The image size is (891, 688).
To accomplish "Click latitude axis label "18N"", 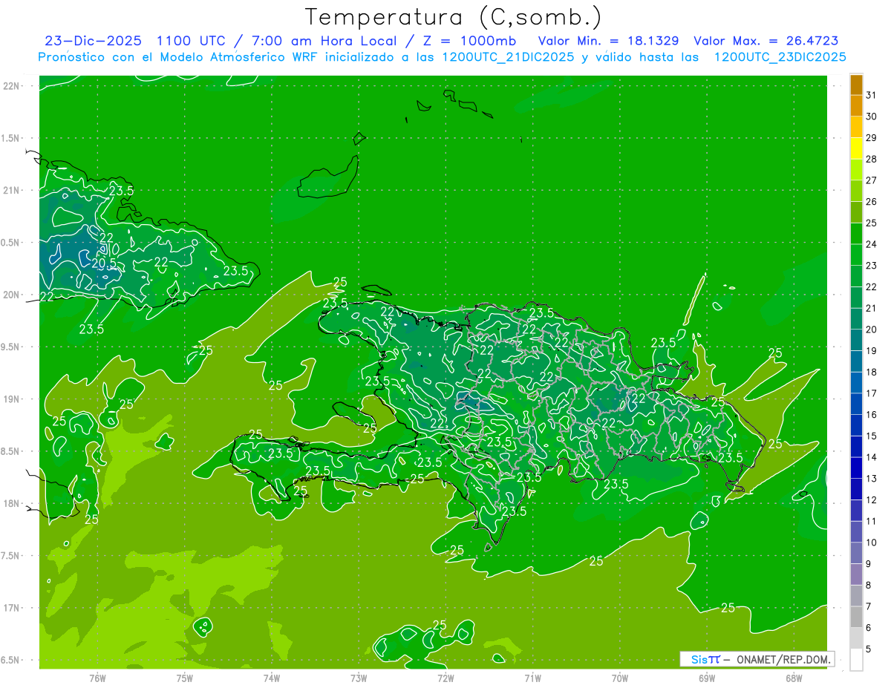I will coord(12,503).
